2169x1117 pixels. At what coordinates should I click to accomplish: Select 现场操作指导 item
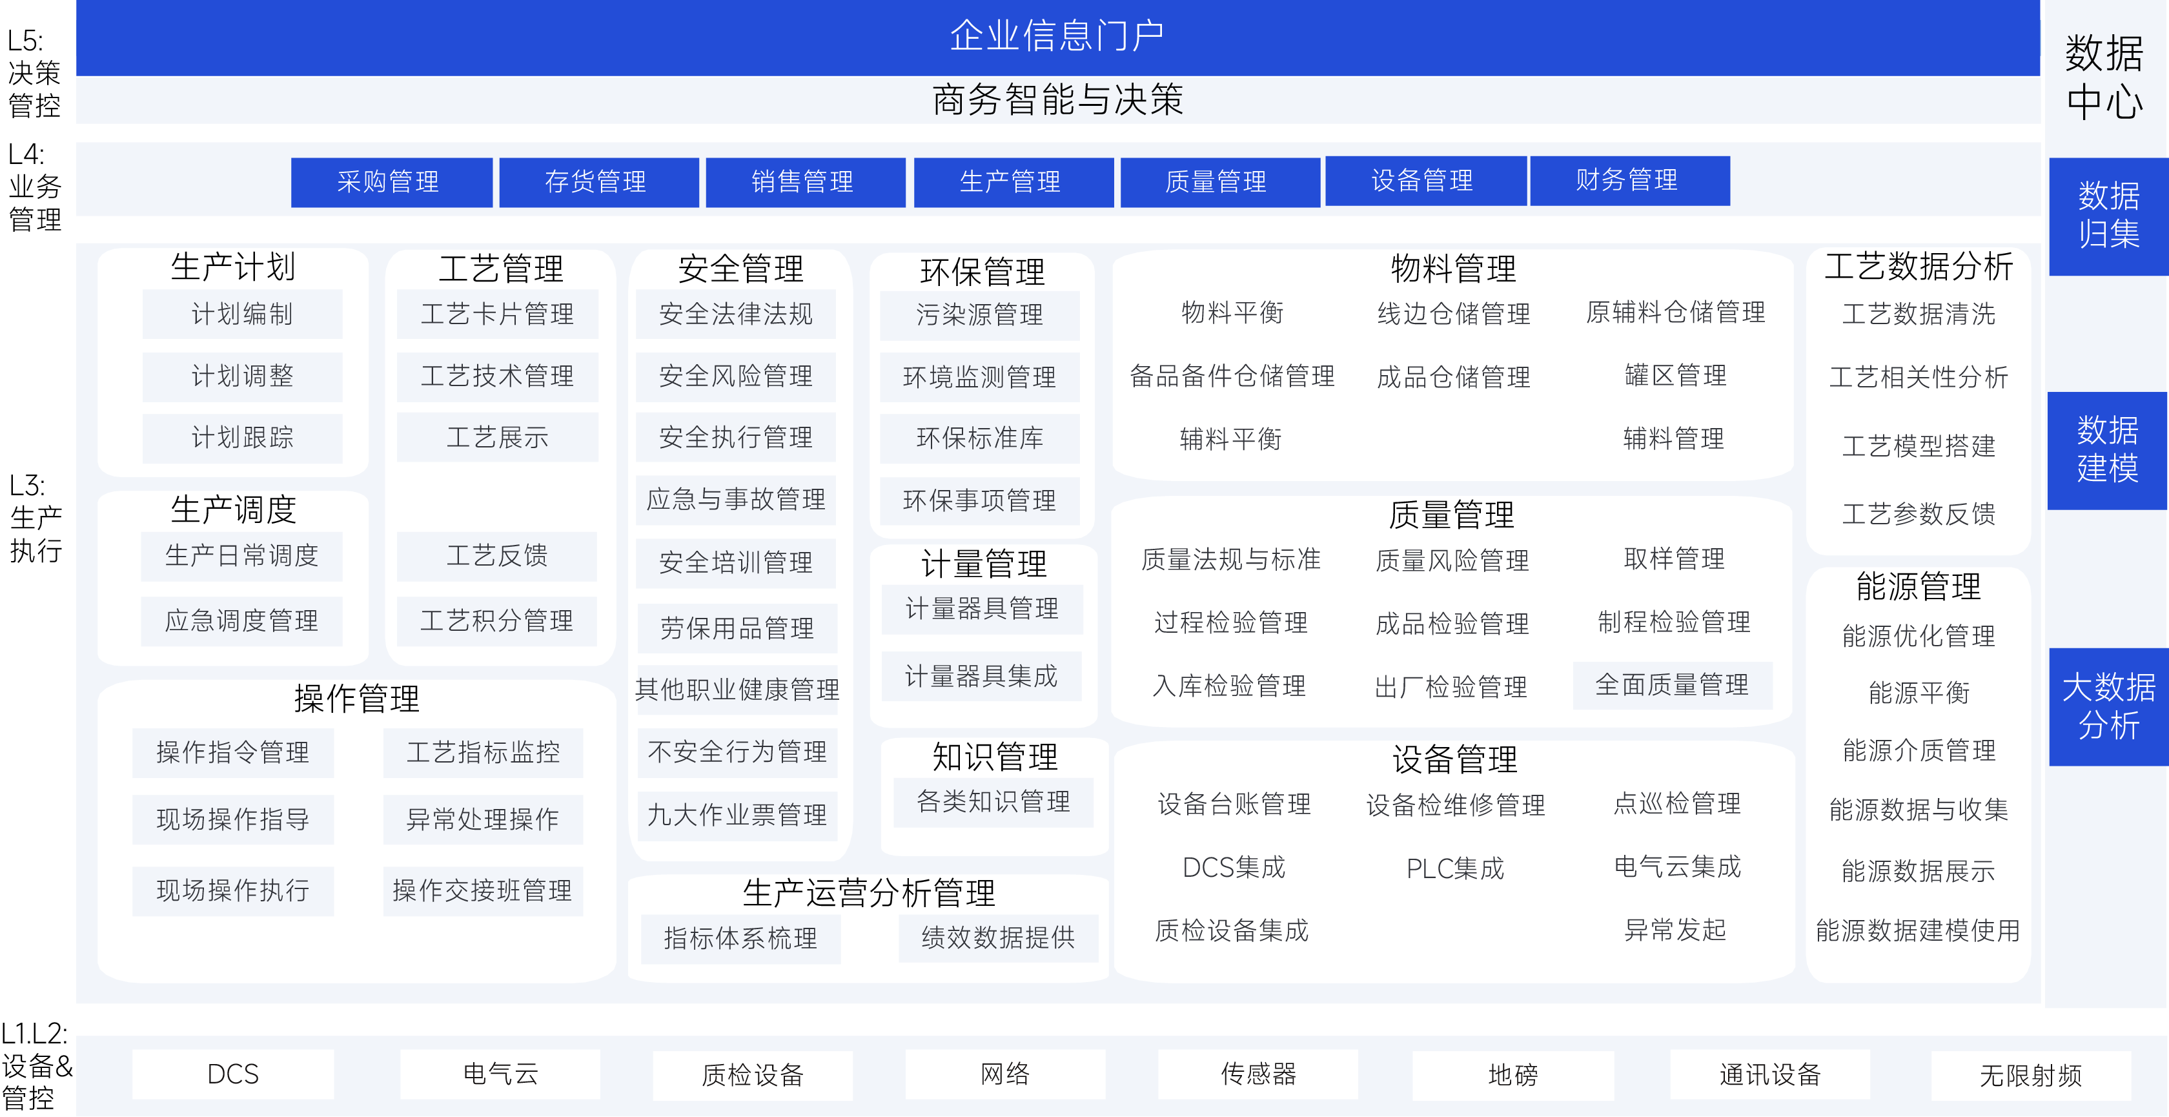pyautogui.click(x=233, y=819)
